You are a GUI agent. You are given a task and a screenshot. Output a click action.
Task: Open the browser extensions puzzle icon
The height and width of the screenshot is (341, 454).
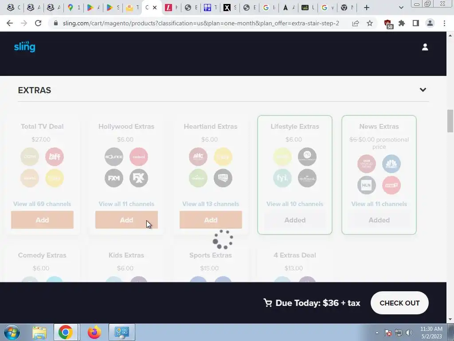[402, 23]
